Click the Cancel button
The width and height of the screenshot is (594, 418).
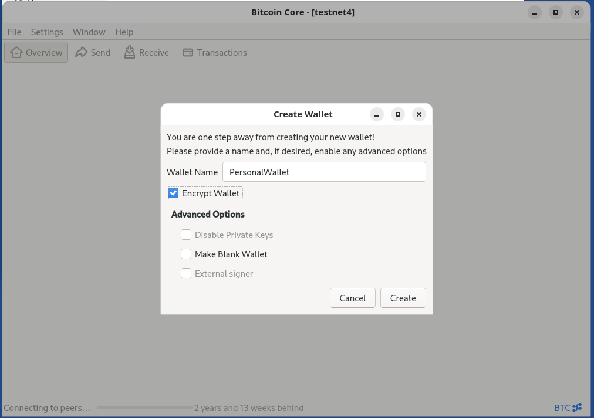pyautogui.click(x=353, y=298)
